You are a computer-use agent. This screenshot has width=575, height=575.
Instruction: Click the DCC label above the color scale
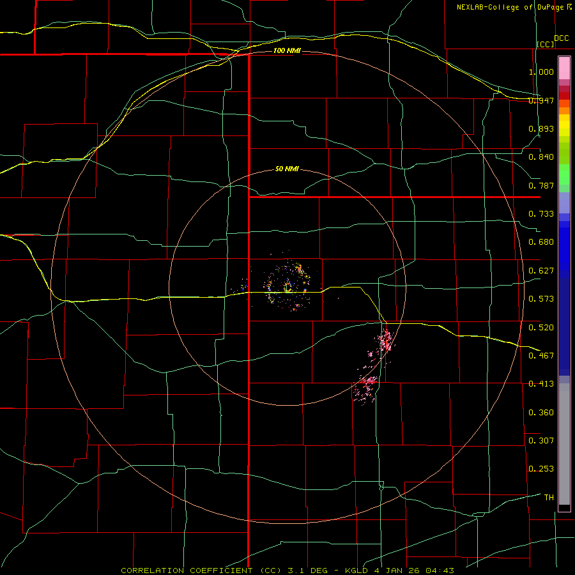click(562, 38)
